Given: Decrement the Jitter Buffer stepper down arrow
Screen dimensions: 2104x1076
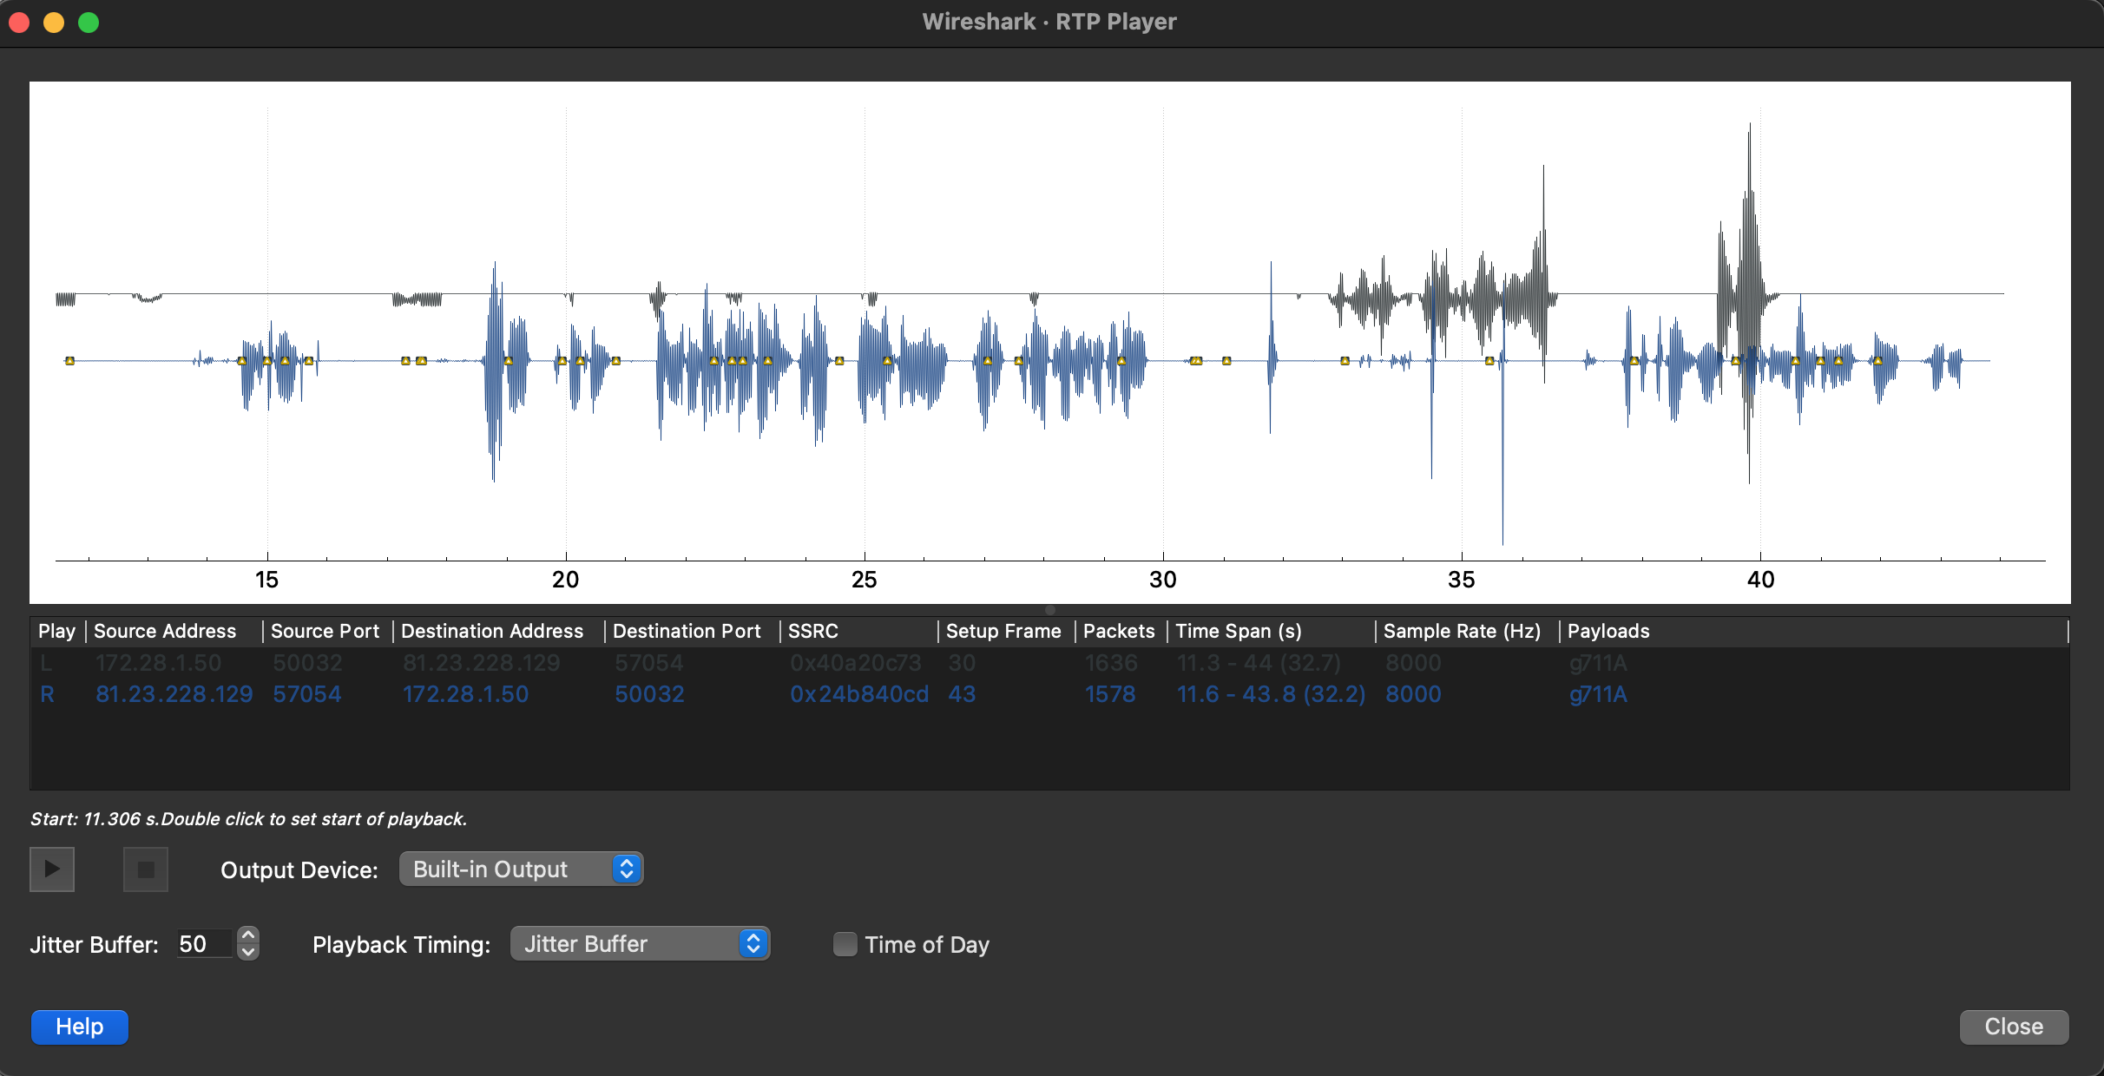Looking at the screenshot, I should (248, 952).
